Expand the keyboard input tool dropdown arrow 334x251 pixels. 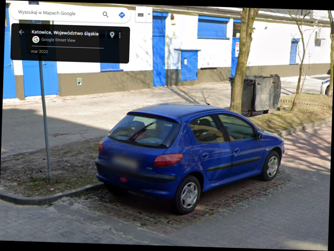(149, 14)
